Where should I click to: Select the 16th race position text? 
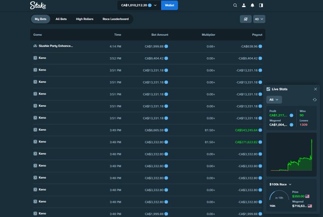[272, 206]
